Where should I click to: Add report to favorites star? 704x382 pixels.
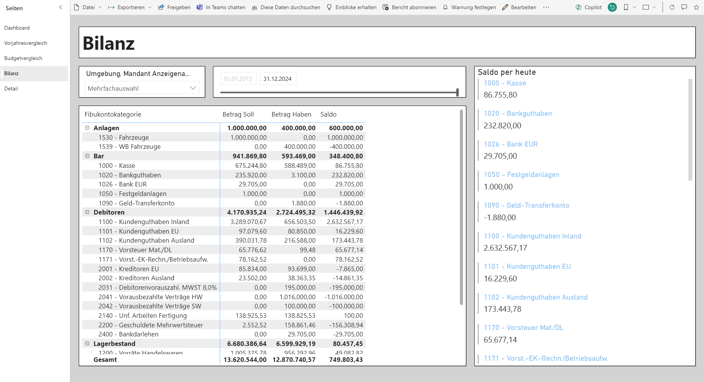696,7
